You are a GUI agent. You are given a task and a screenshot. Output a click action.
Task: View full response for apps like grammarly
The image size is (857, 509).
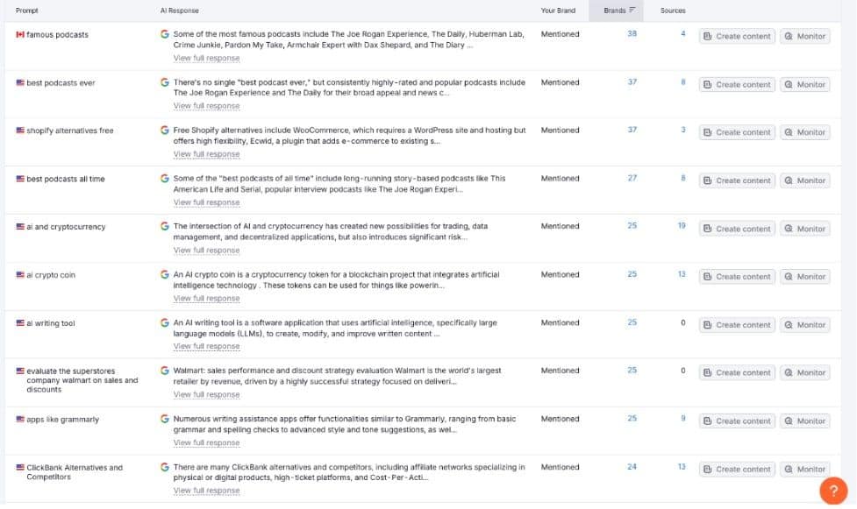tap(207, 442)
